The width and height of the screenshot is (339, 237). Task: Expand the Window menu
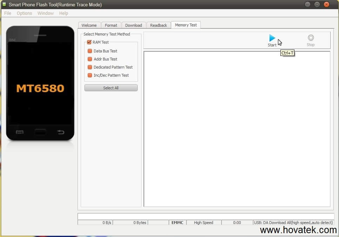(x=46, y=13)
